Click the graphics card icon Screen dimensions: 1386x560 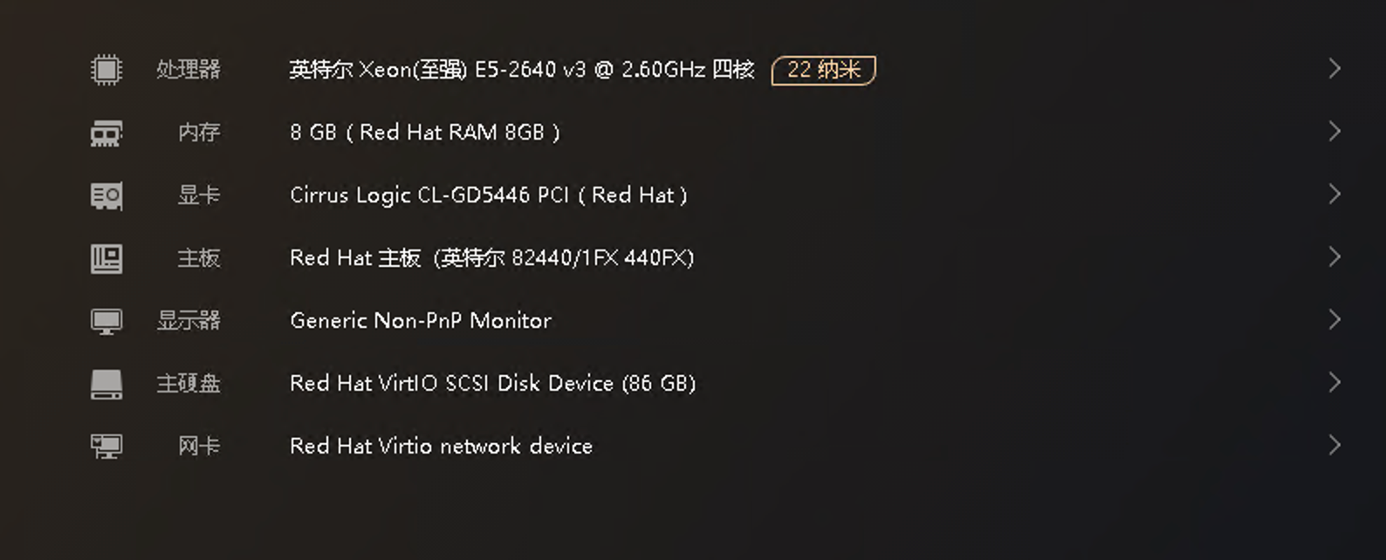(x=106, y=195)
